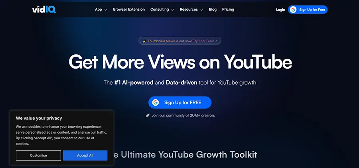Image resolution: width=359 pixels, height=168 pixels.
Task: Click the header Sign Up for Free button
Action: (x=308, y=10)
